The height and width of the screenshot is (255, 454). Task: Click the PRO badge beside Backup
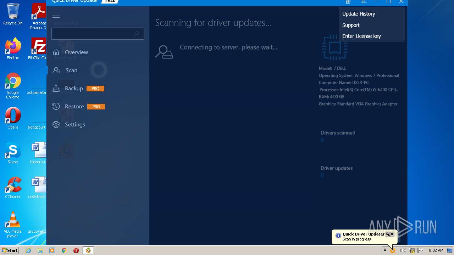pos(95,89)
